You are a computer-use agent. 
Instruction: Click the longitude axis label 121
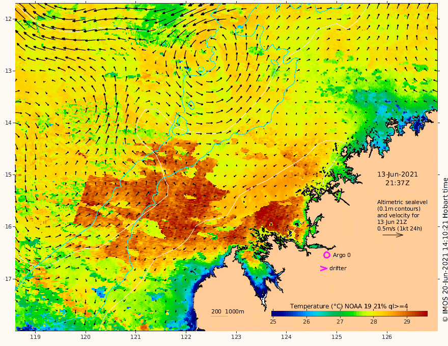point(136,337)
